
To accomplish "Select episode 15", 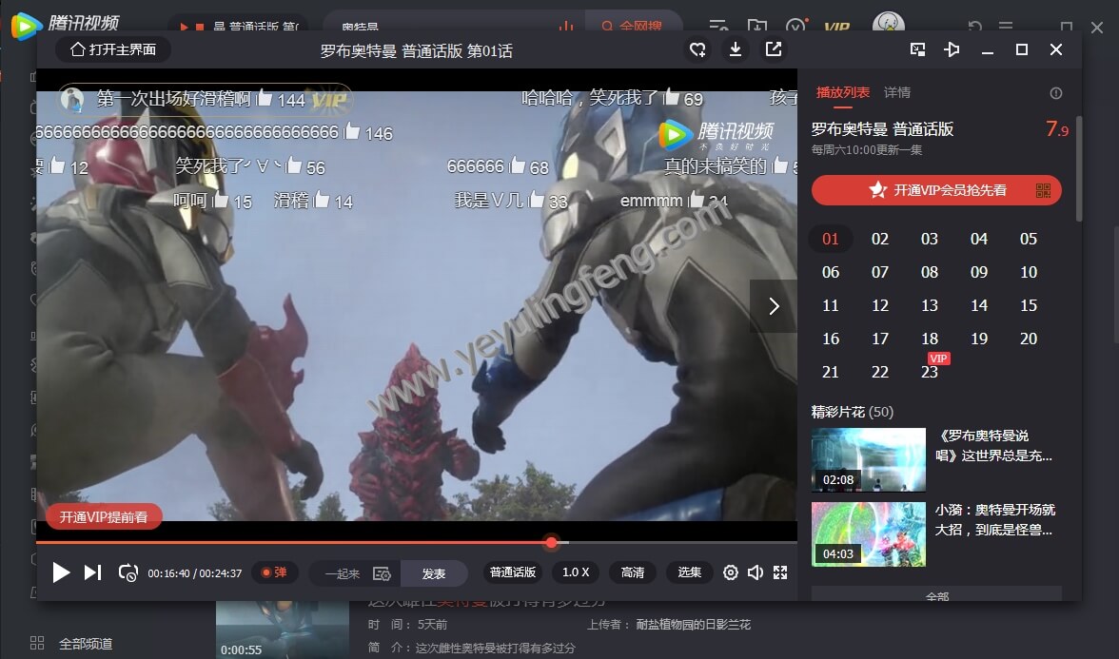I will (x=1029, y=305).
